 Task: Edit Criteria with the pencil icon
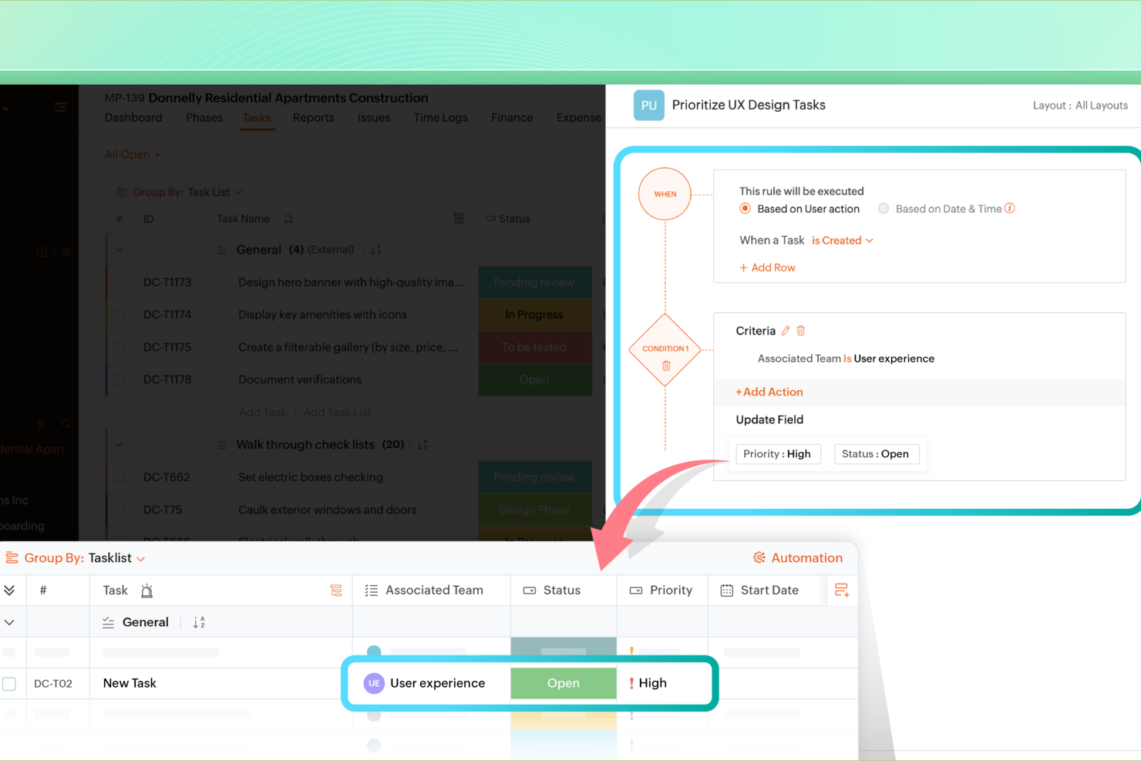pyautogui.click(x=786, y=331)
